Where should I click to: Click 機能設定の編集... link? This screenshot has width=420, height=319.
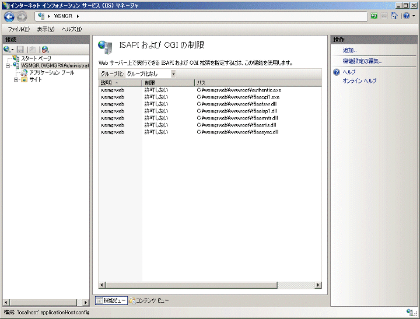click(x=362, y=61)
